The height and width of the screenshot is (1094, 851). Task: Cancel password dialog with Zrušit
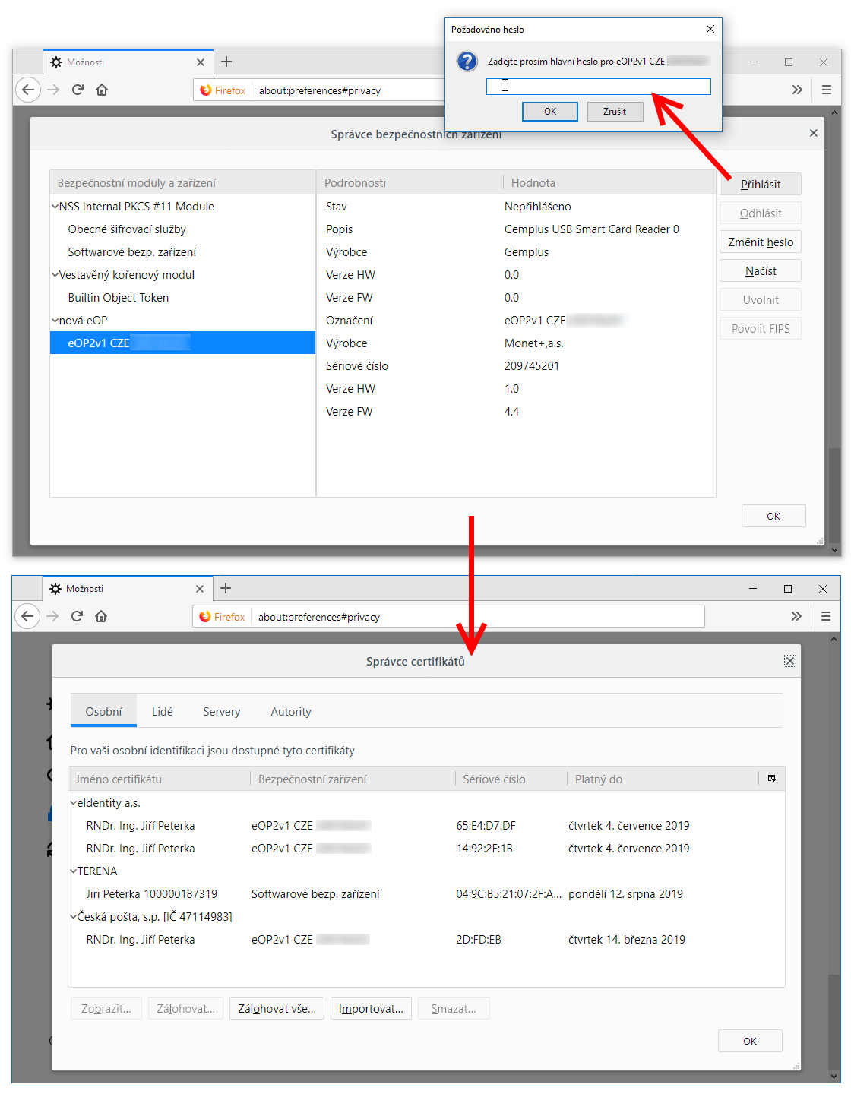point(615,112)
